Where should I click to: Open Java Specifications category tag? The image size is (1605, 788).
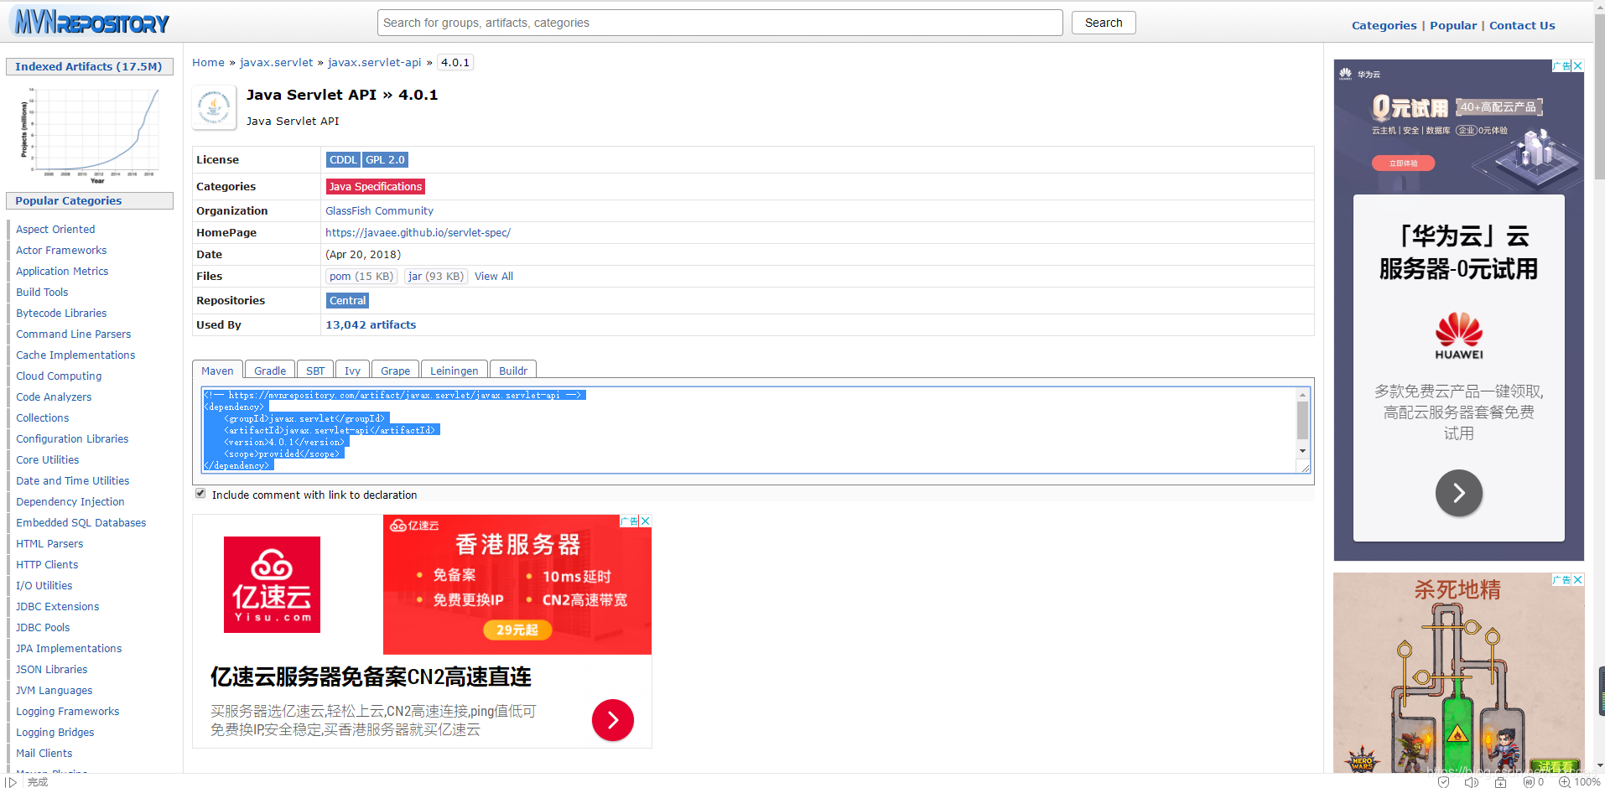[375, 186]
